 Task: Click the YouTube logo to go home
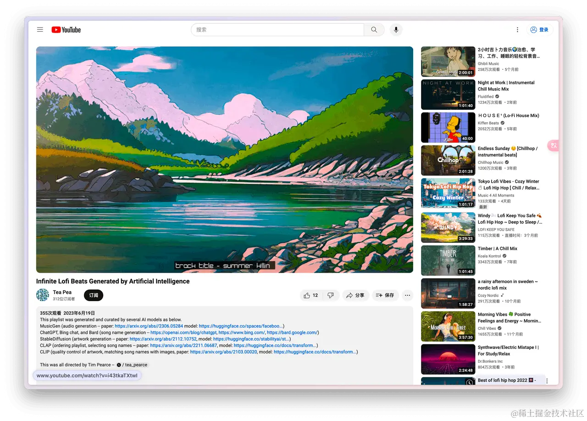66,29
